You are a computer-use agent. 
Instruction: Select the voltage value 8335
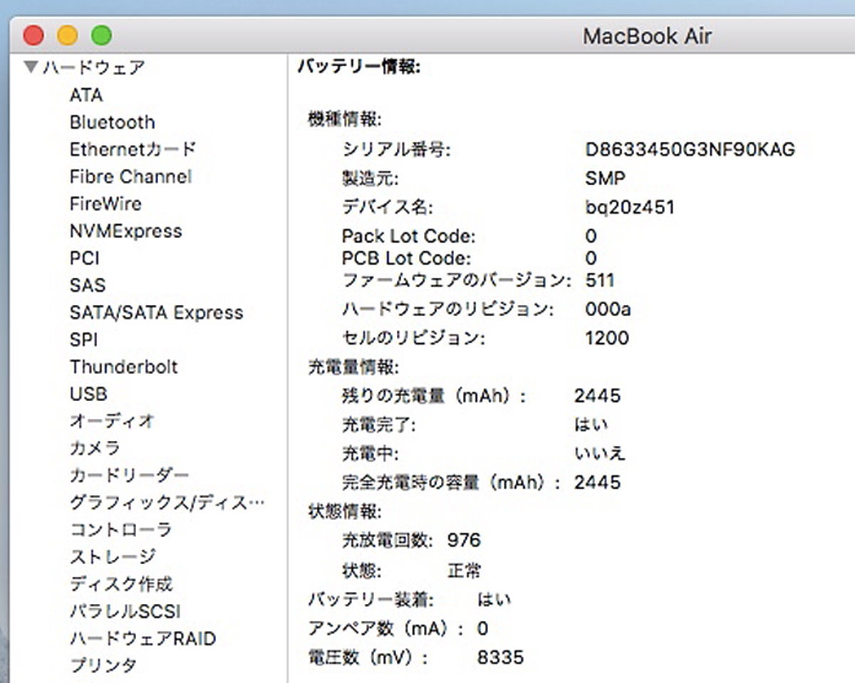coord(500,657)
